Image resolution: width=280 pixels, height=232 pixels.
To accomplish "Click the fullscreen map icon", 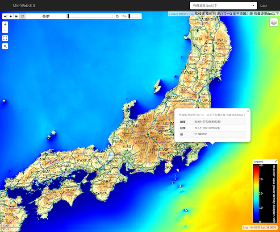I will [5, 38].
